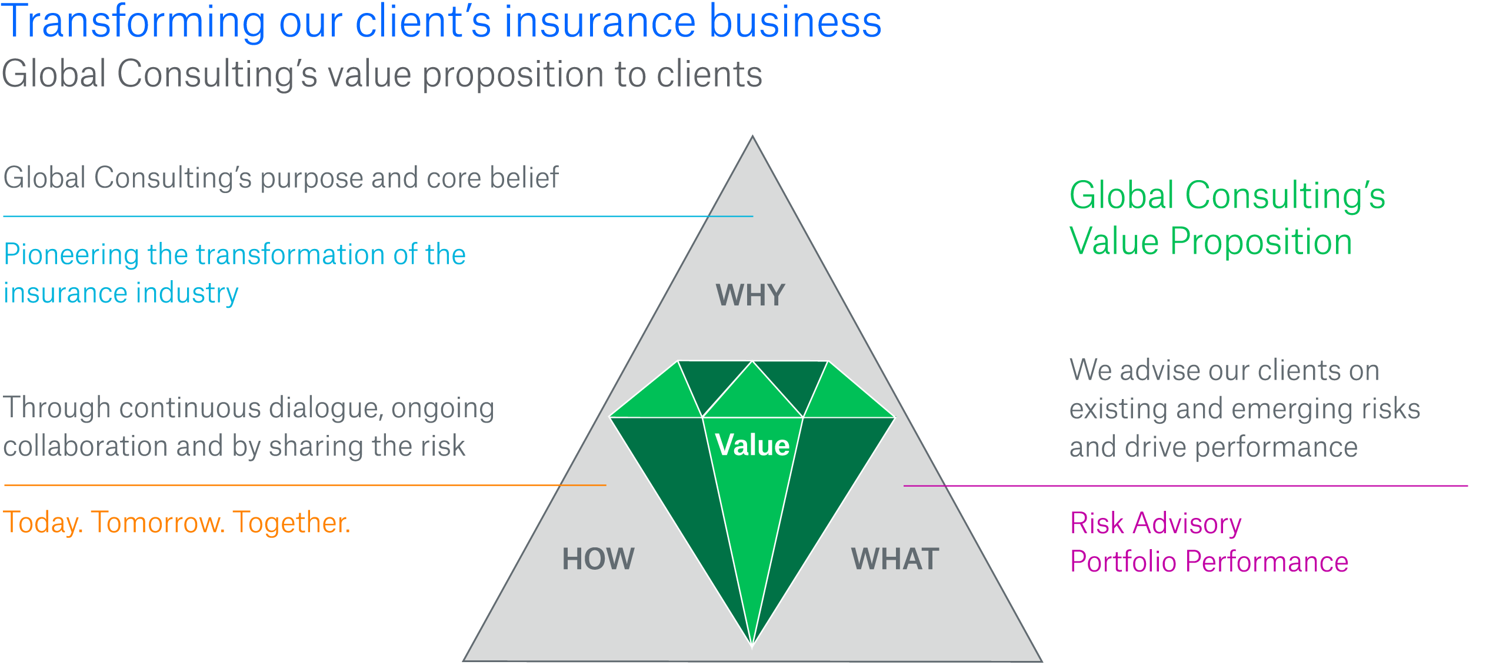Select the WHY label in the triangle
Viewport: 1506px width, 668px height.
click(x=751, y=295)
